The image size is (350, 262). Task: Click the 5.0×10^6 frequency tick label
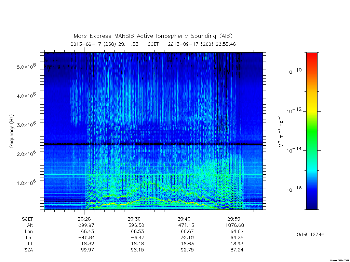click(26, 67)
